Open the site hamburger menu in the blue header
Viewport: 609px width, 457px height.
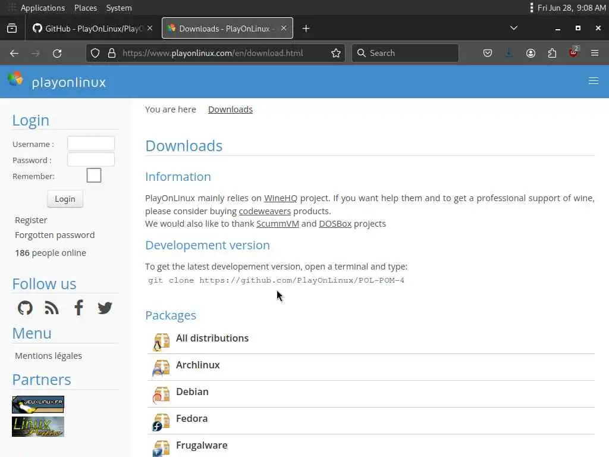click(x=593, y=81)
